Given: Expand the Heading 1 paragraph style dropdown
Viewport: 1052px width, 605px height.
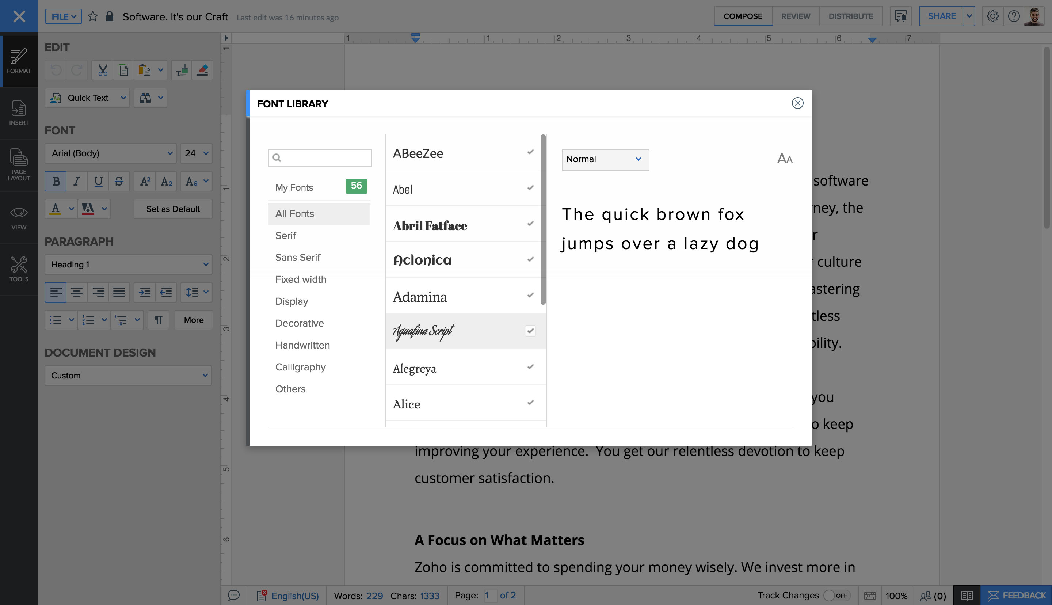Looking at the screenshot, I should click(x=128, y=264).
